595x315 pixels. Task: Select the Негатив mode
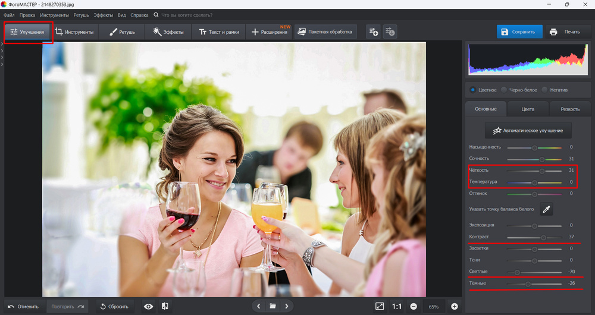(544, 90)
